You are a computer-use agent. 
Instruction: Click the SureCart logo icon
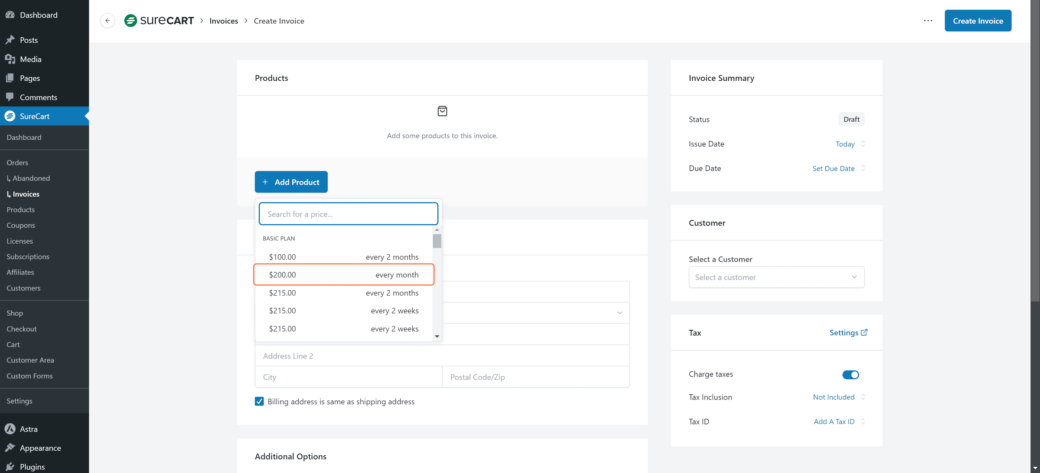(130, 21)
